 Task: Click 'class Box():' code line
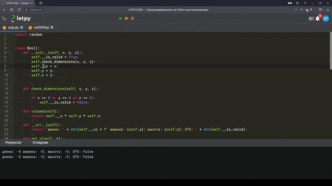(27, 48)
